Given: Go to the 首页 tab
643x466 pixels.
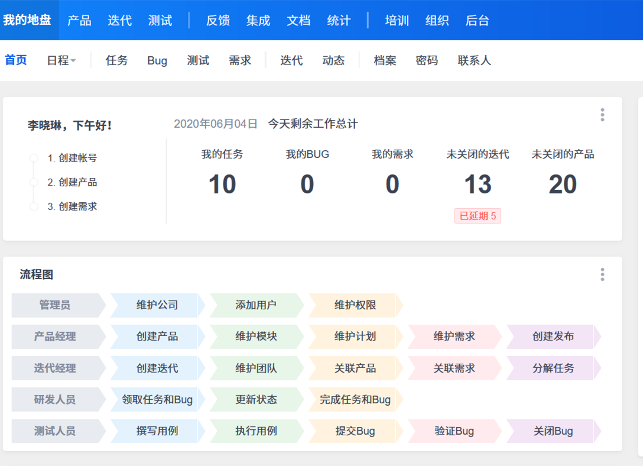Looking at the screenshot, I should point(15,60).
